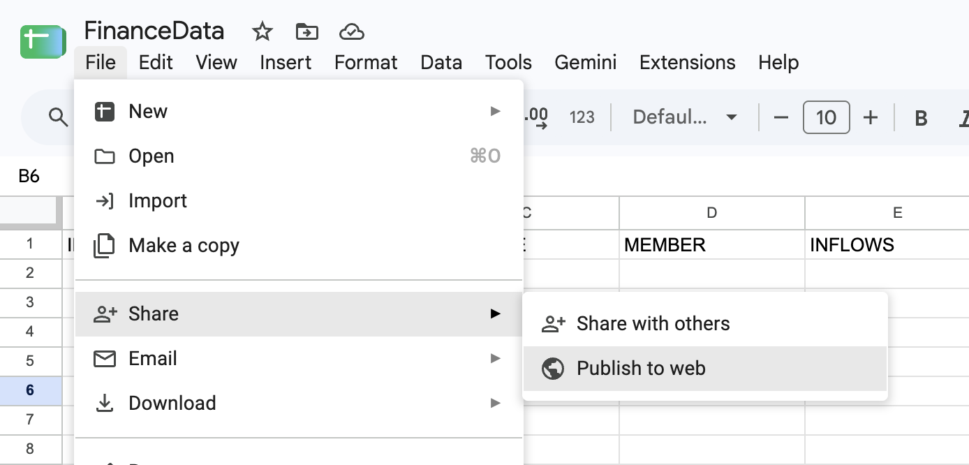Open the Insert menu
Screen dimensions: 969x465
pos(286,62)
